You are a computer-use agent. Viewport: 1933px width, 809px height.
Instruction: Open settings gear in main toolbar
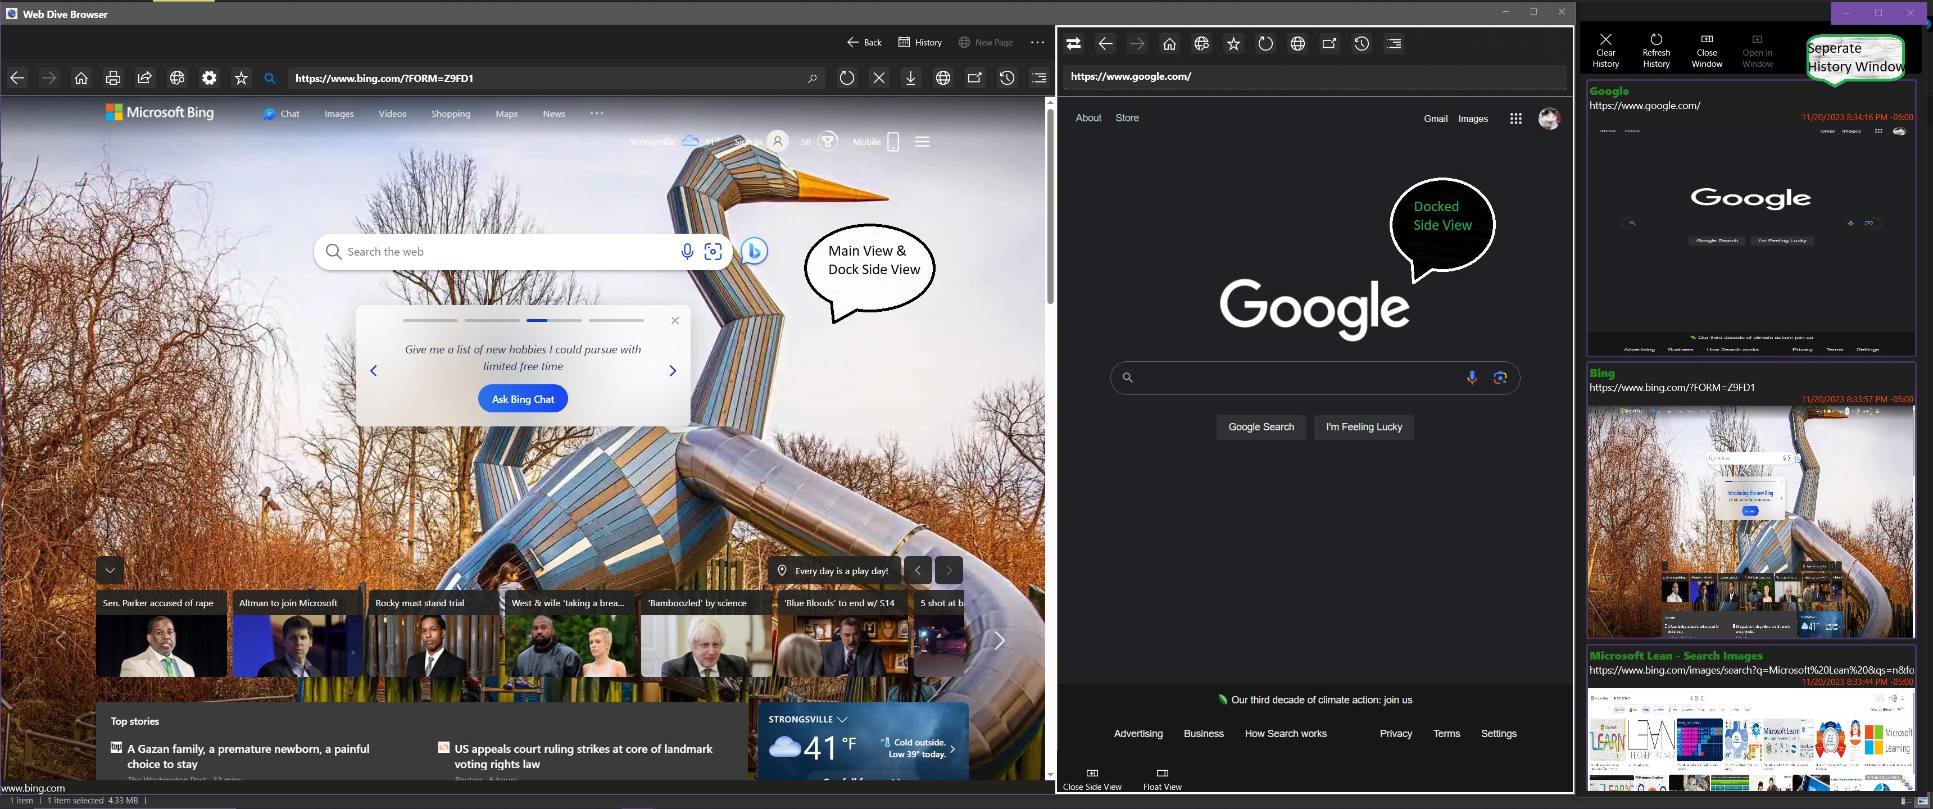[x=210, y=78]
